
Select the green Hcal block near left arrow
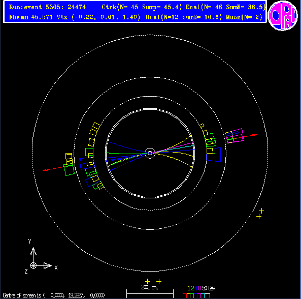click(69, 170)
